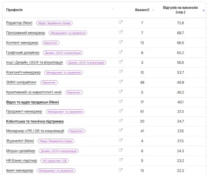Select vacancies value 20 for підтримка row

pyautogui.click(x=142, y=121)
